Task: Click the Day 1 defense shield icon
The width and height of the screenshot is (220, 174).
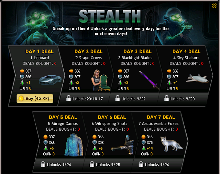Action: tap(22, 77)
